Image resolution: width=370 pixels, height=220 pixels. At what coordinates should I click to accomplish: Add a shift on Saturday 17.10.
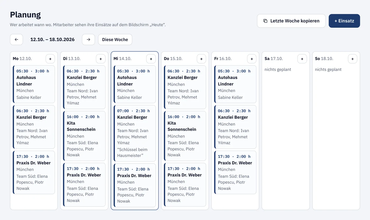[302, 59]
